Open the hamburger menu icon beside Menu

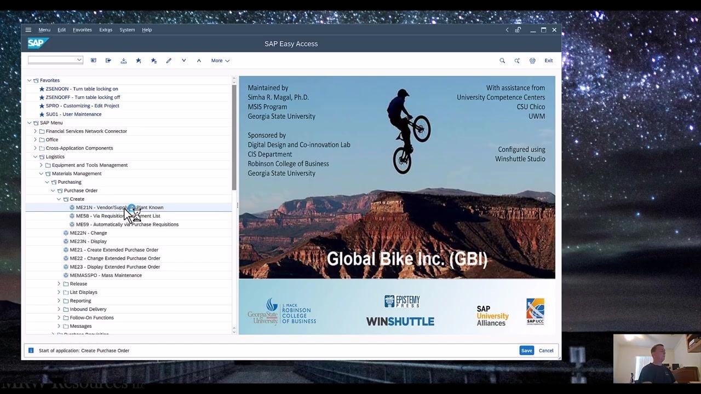pos(28,30)
